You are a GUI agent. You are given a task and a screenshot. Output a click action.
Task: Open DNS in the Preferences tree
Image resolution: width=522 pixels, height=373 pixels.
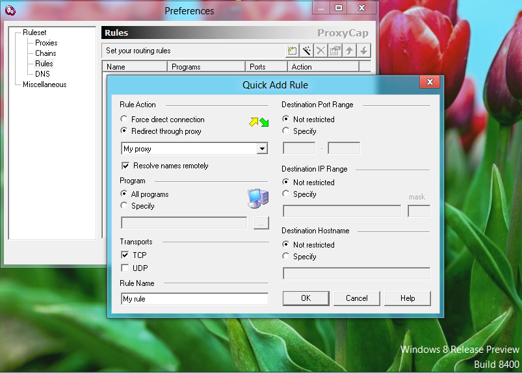(x=43, y=73)
